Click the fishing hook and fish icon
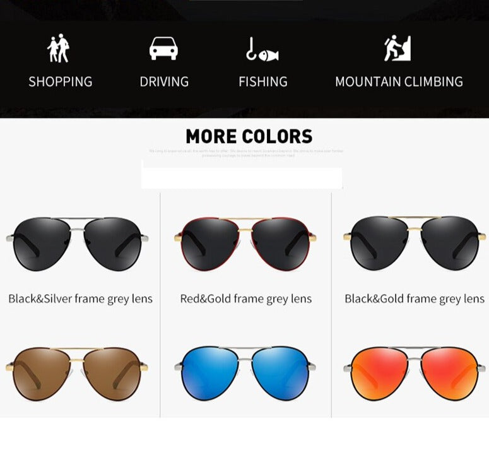 [262, 49]
